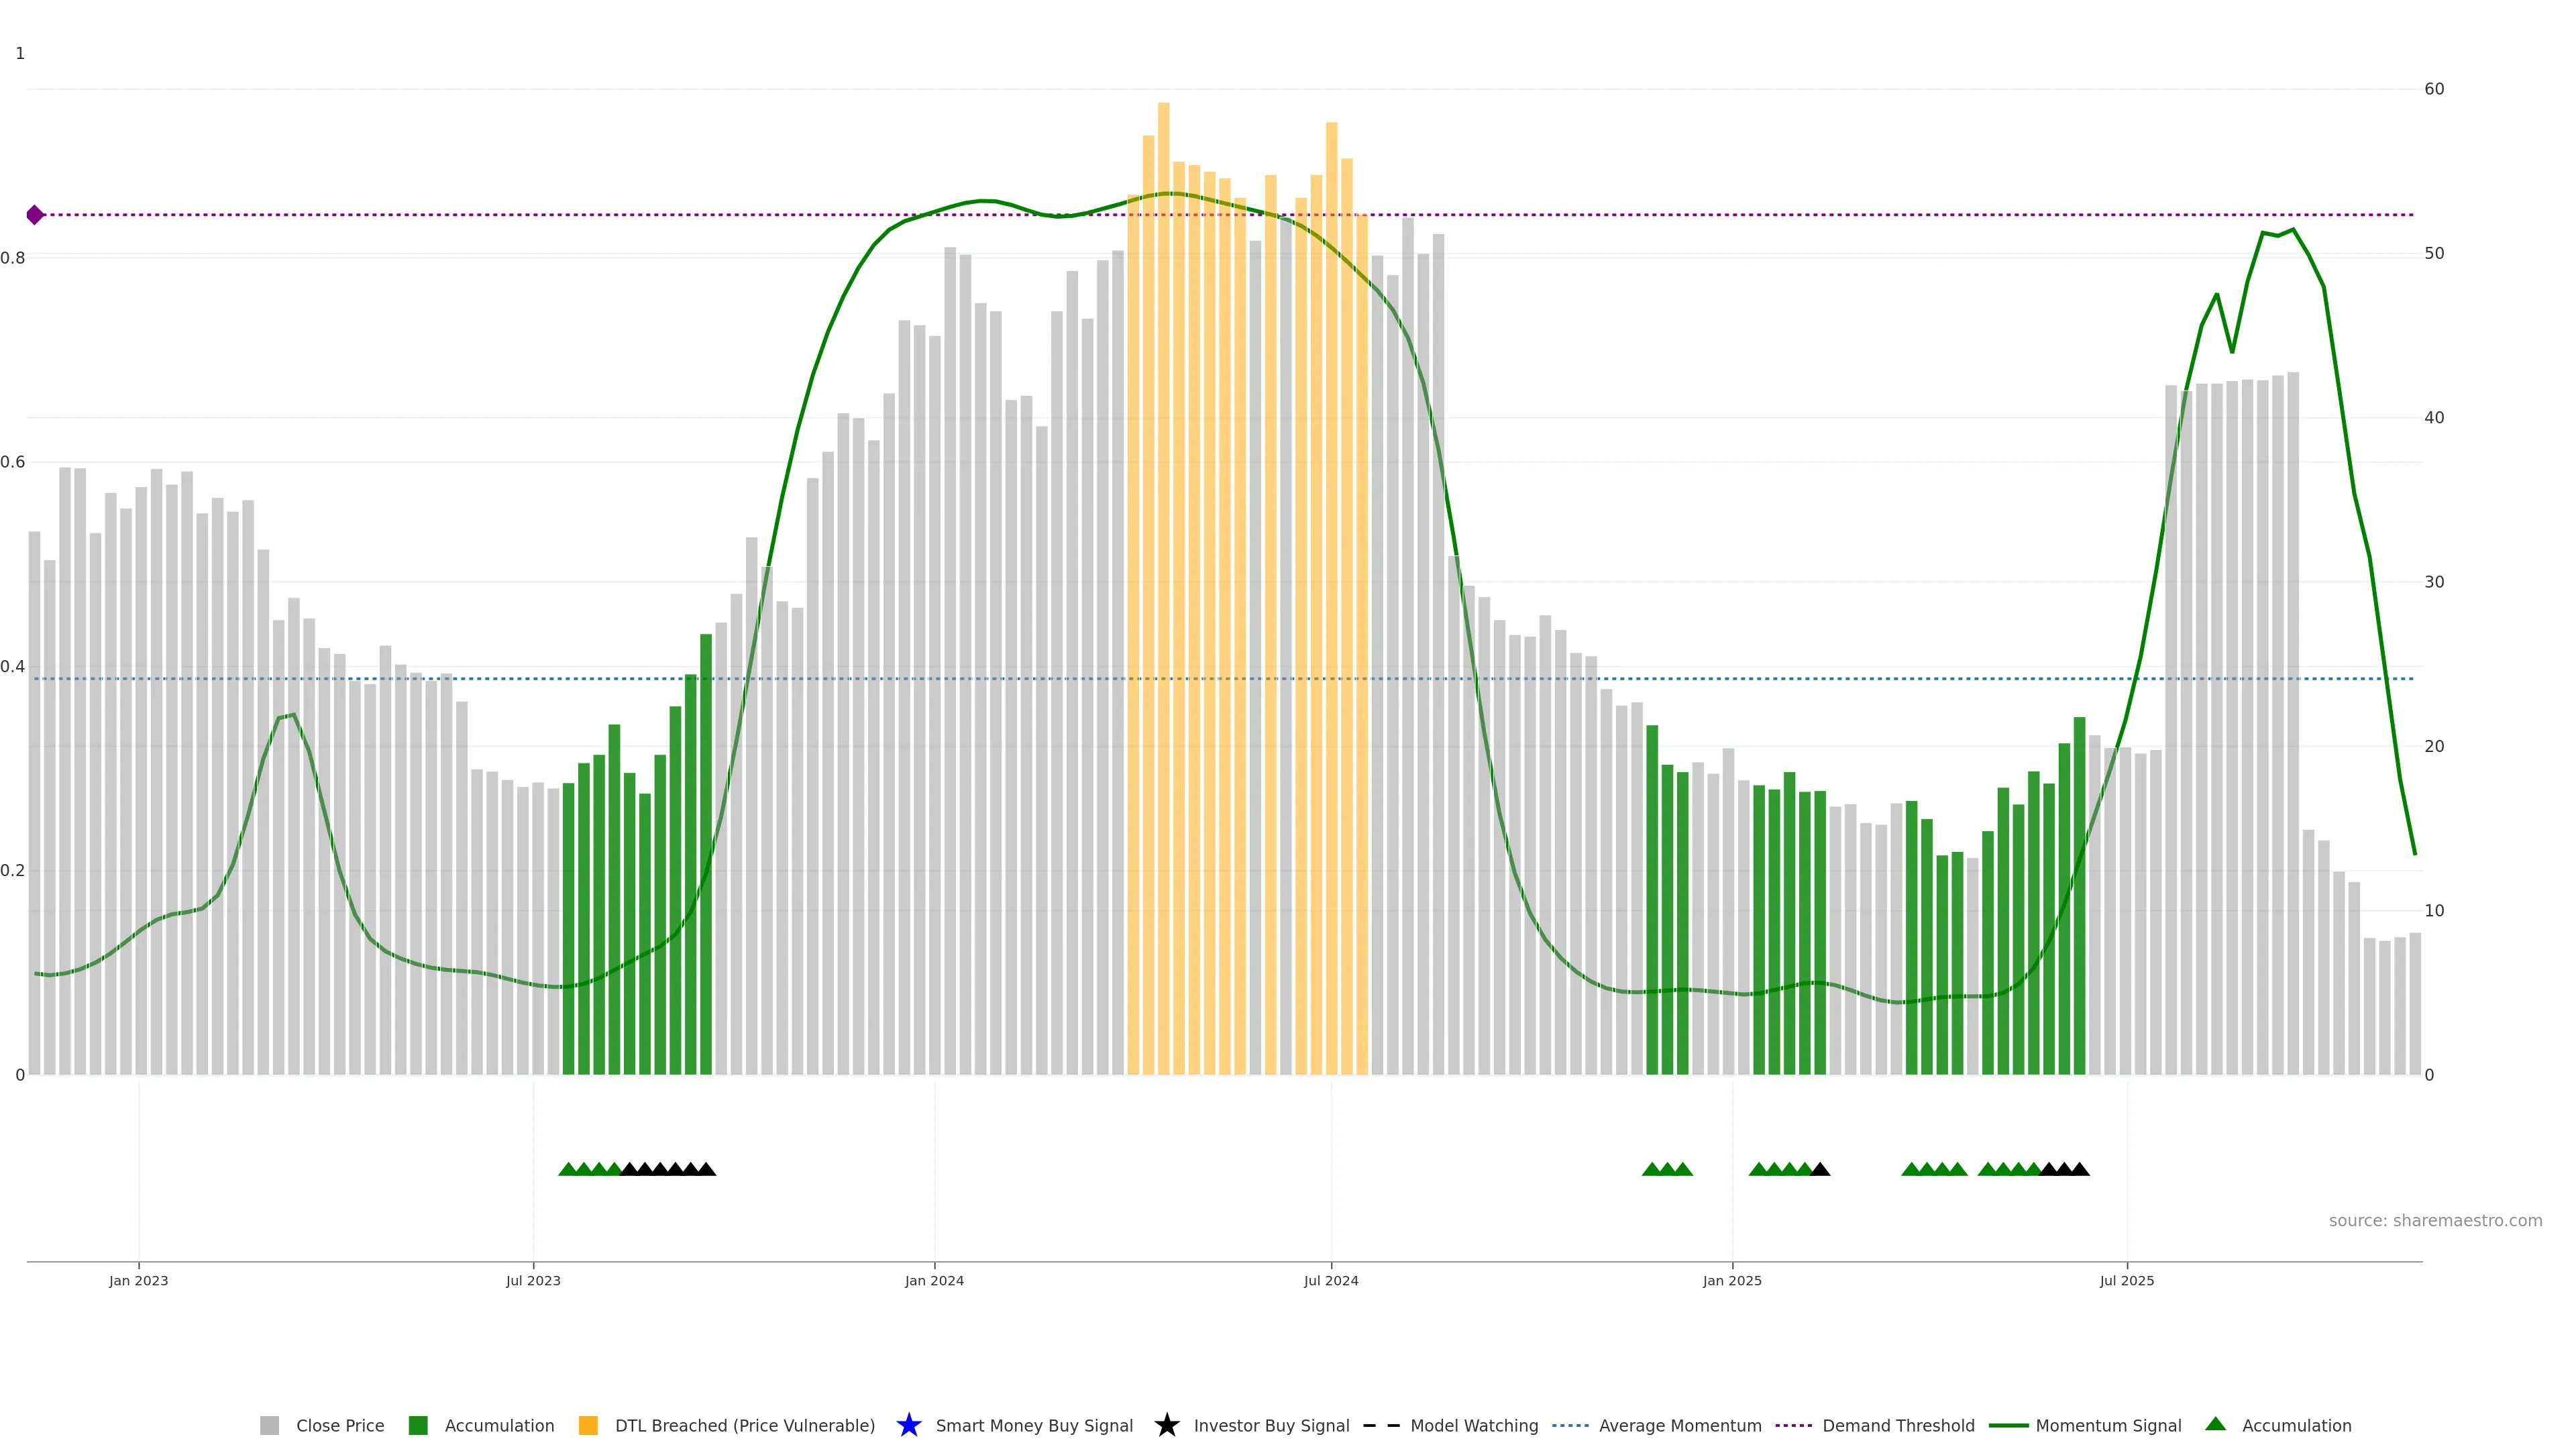Click the Jan 2024 axis label
The height and width of the screenshot is (1449, 2576).
click(x=934, y=1280)
